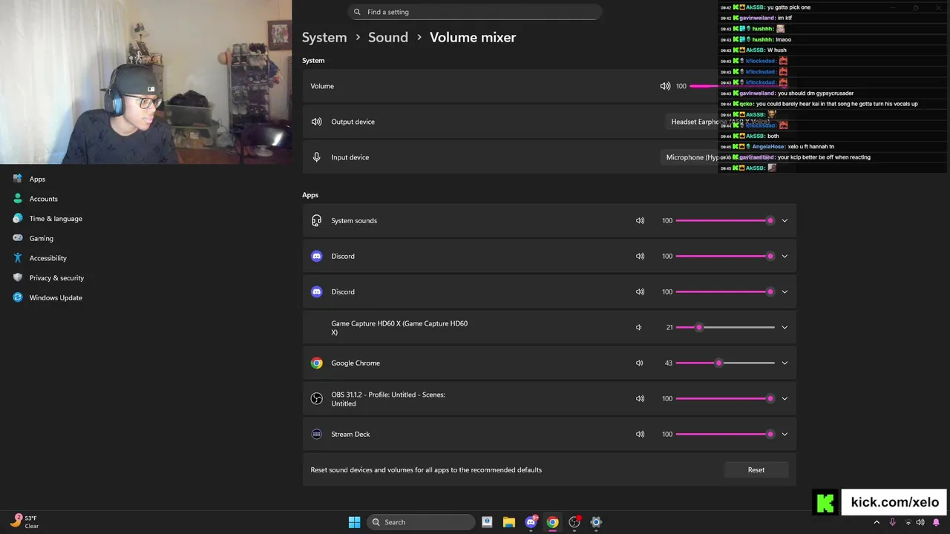Show hidden tray icons chevron
The height and width of the screenshot is (534, 950).
(x=877, y=522)
